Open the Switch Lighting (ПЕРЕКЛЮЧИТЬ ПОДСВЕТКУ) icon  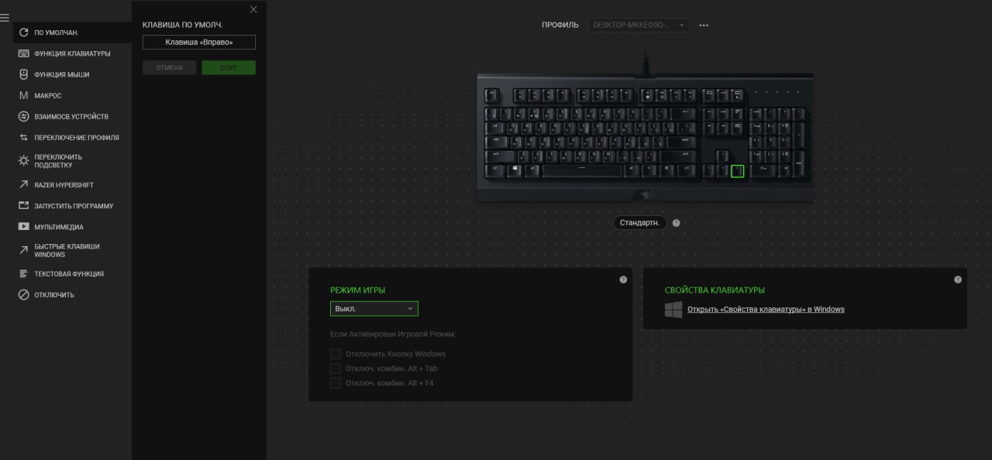pos(23,160)
